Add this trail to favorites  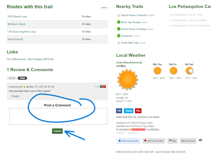pyautogui.click(x=154, y=141)
